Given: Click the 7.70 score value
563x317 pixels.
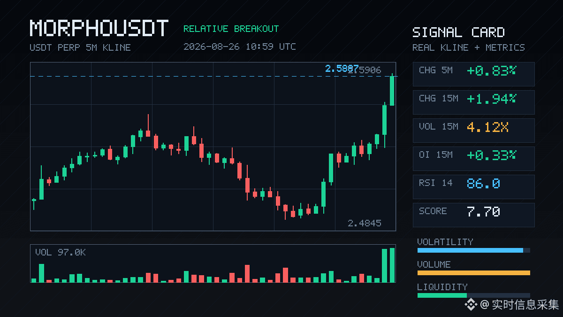Looking at the screenshot, I should point(484,211).
